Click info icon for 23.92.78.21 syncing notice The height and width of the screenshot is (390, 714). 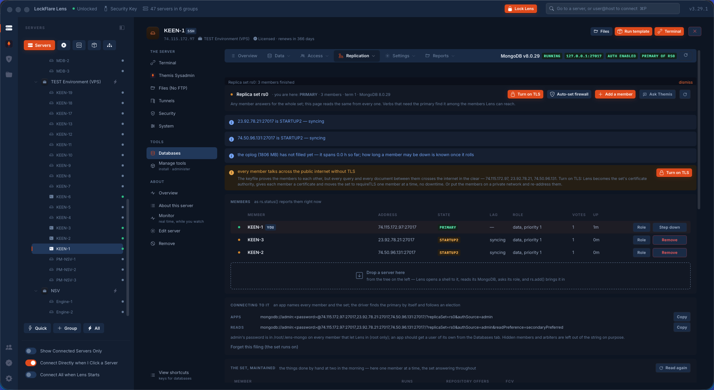[x=231, y=122]
